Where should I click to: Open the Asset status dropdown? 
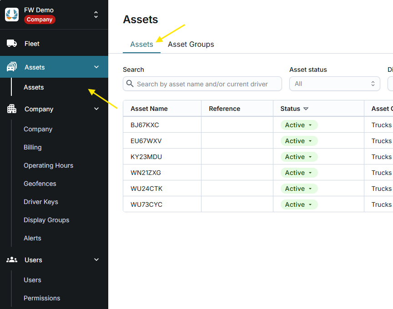[x=334, y=84]
